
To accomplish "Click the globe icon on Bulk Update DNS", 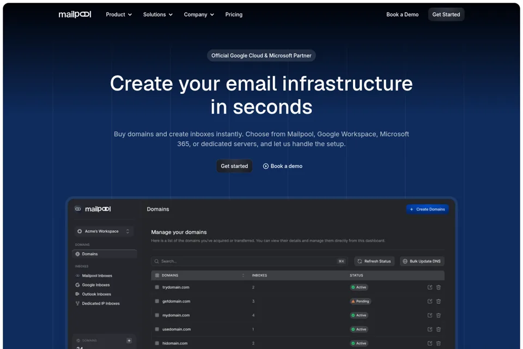I will coord(405,261).
